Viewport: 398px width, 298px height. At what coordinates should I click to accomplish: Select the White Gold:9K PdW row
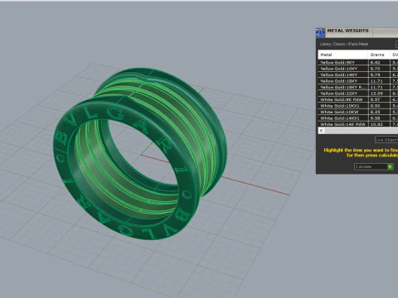click(x=358, y=99)
